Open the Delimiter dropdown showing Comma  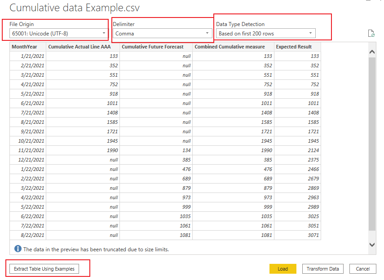pos(162,34)
